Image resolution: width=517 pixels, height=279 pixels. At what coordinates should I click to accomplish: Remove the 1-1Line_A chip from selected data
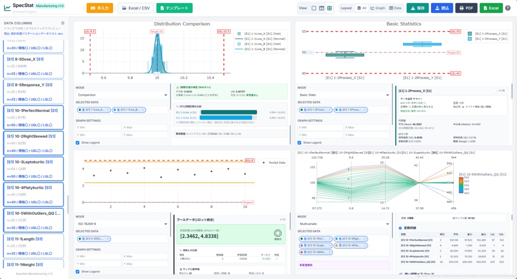tap(108, 110)
